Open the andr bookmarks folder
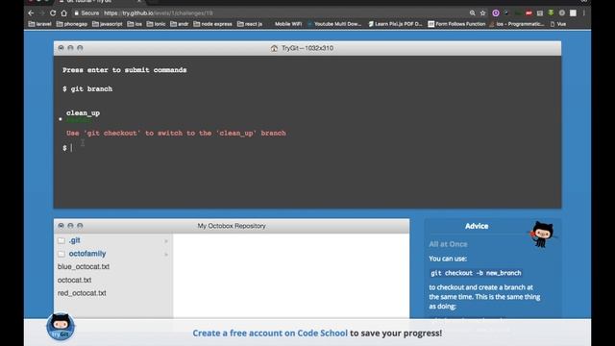 click(x=180, y=24)
